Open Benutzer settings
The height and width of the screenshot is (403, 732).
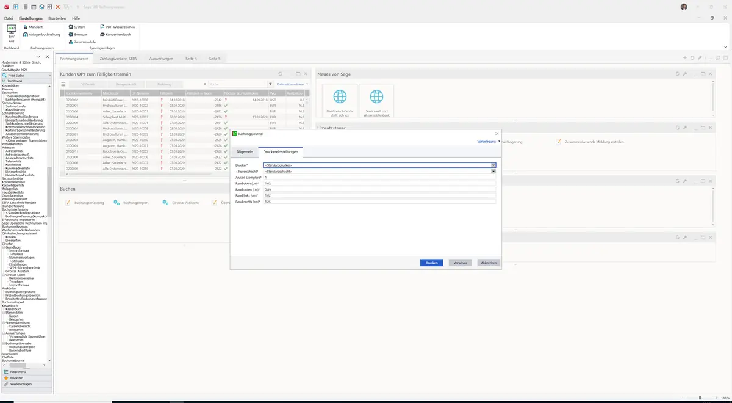(77, 34)
